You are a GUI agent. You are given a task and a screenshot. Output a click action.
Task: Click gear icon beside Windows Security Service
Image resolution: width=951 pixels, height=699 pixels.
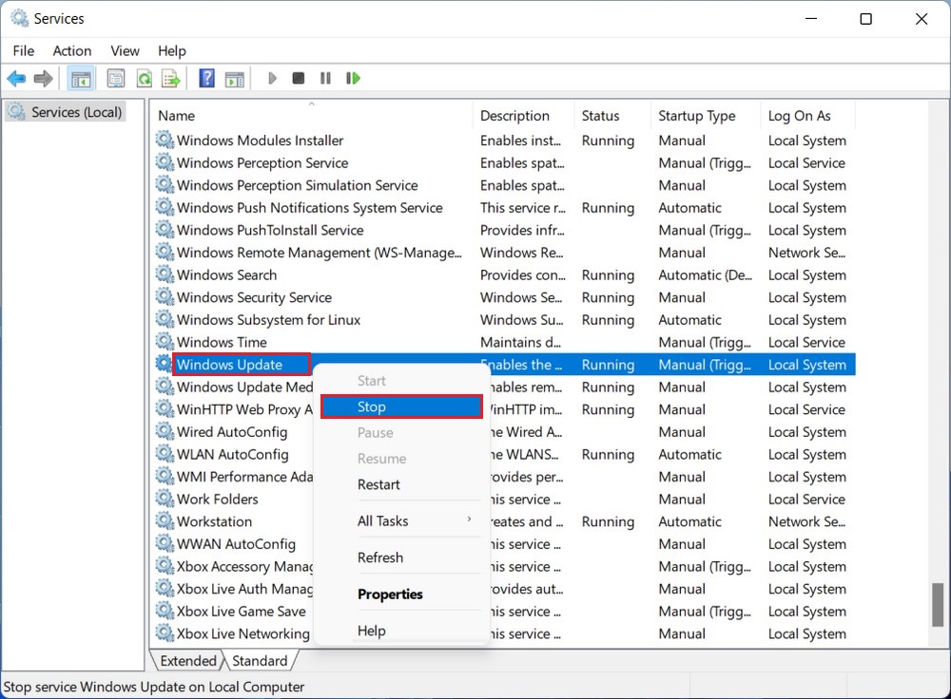(x=165, y=297)
